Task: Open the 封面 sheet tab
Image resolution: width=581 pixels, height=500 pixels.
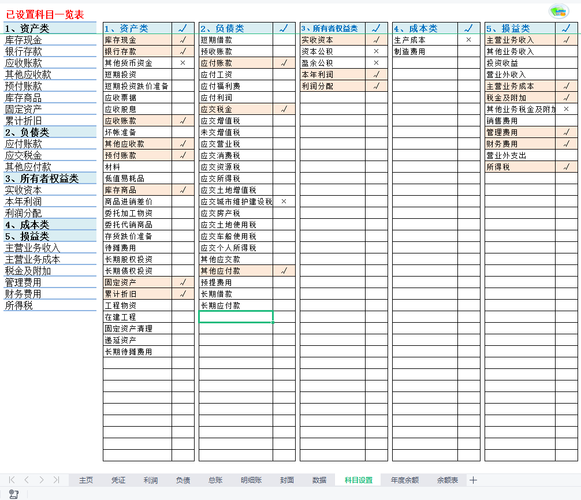Action: 287,480
